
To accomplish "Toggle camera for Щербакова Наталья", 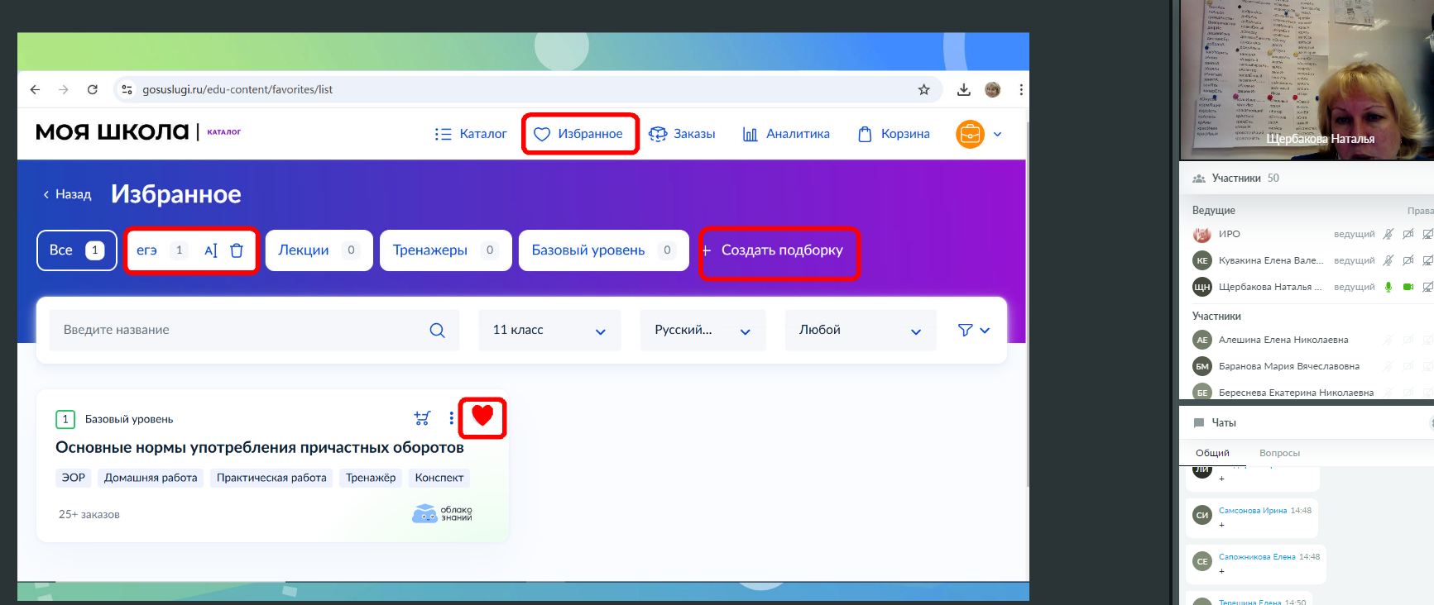I will pos(1408,287).
